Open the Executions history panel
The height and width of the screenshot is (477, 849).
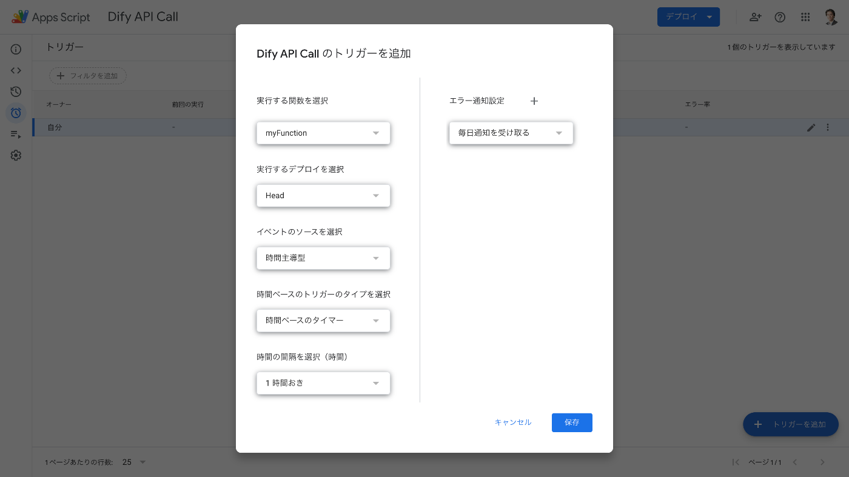[16, 92]
